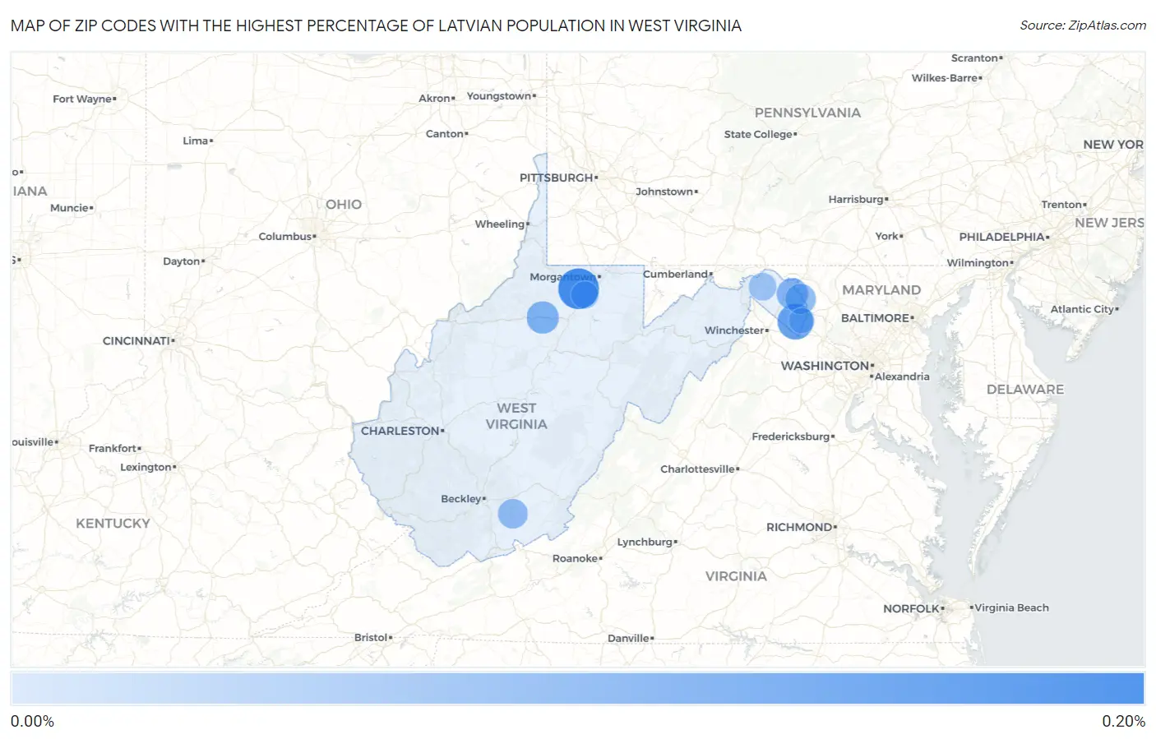Screen dimensions: 1156x739
Task: Click the map title heading
Action: point(376,25)
